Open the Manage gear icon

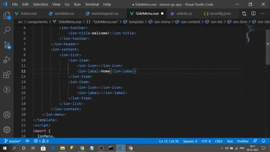tap(7, 130)
